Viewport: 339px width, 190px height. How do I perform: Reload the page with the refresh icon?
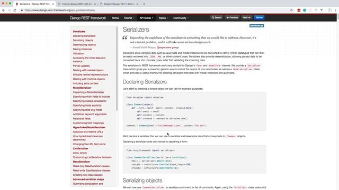15,10
